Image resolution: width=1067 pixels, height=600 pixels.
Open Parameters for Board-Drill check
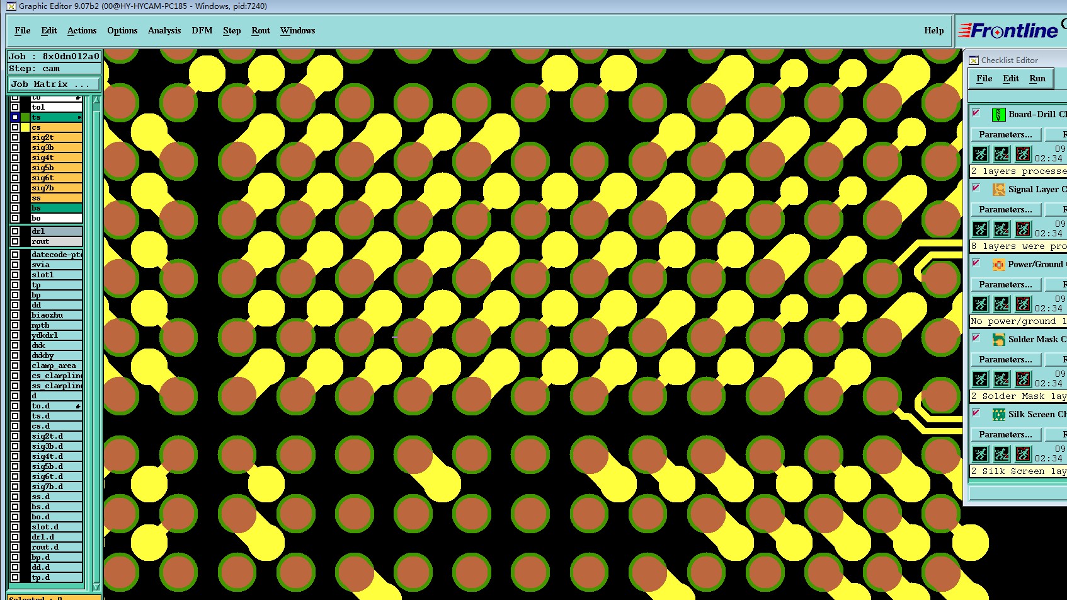coord(1005,134)
